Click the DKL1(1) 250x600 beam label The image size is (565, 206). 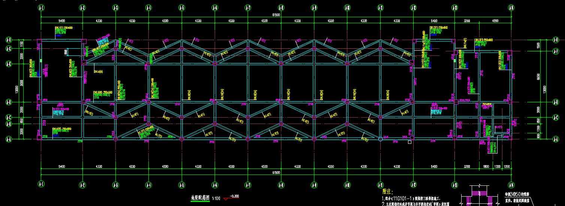pyautogui.click(x=65, y=28)
